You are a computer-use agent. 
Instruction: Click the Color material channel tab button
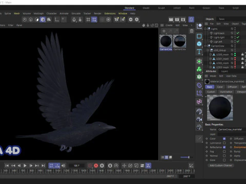220,87
